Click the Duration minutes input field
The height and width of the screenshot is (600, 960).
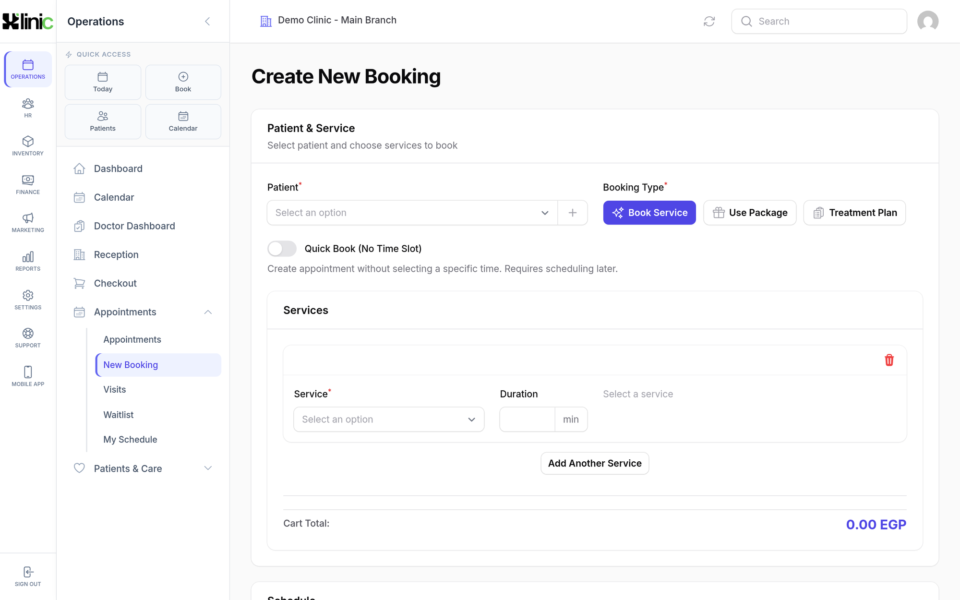point(527,419)
